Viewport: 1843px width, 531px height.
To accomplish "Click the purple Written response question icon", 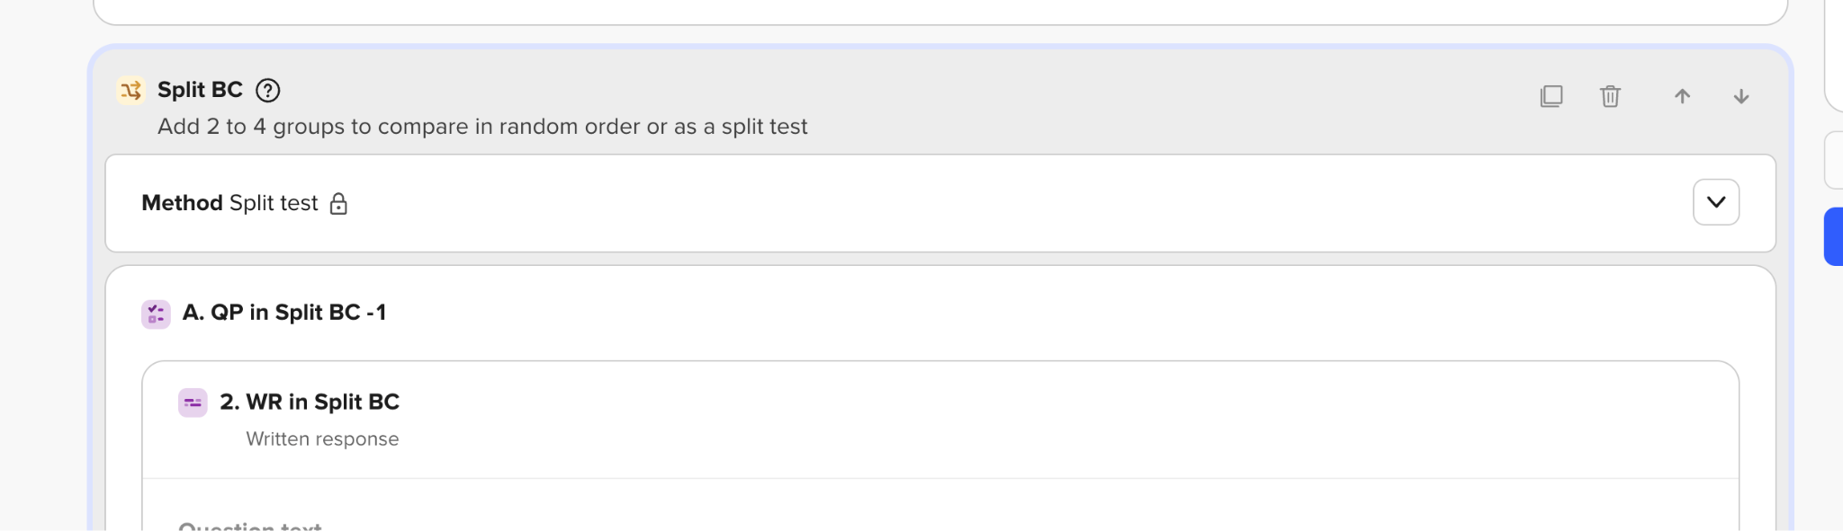I will [193, 403].
